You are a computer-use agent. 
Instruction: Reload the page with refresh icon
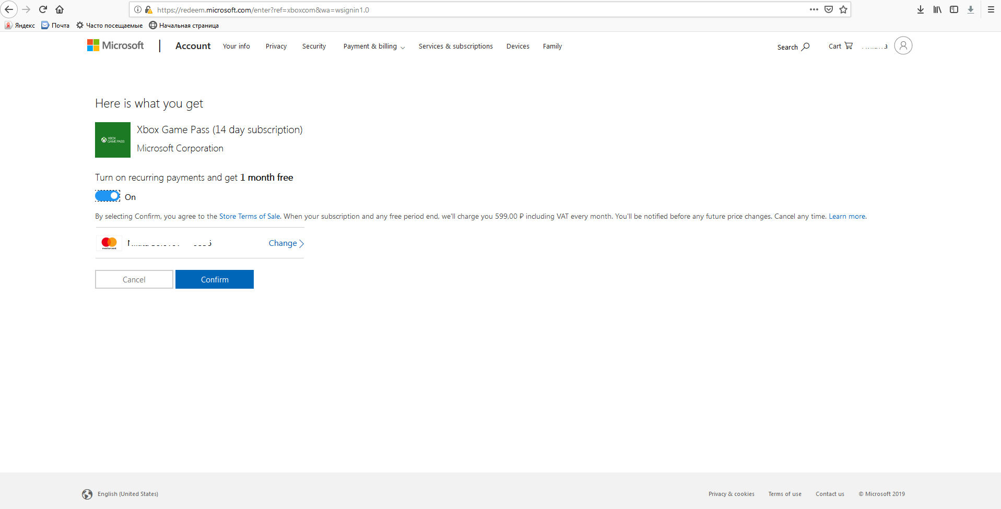click(x=43, y=9)
